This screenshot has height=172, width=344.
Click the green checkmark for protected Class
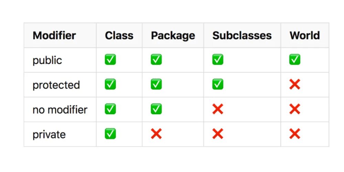click(110, 85)
